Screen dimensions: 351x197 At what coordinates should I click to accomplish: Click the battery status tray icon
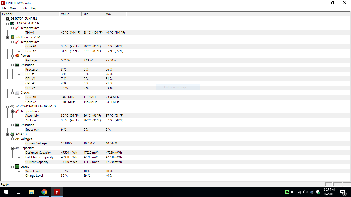click(x=293, y=192)
